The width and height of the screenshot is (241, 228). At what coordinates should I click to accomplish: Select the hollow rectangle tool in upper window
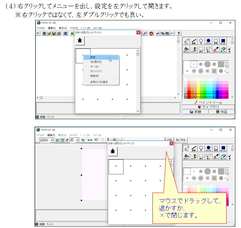(x=216, y=41)
